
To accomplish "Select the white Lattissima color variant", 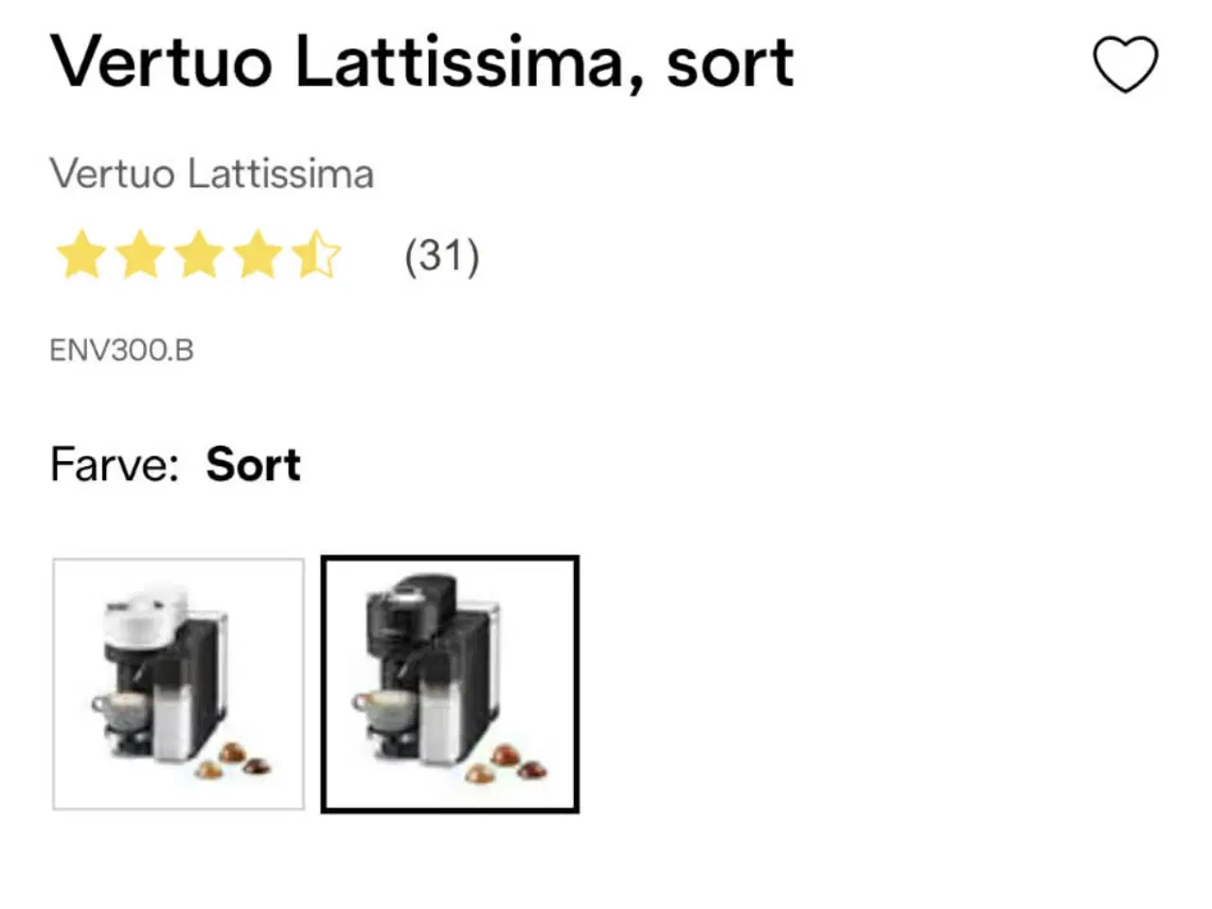I will [x=178, y=682].
